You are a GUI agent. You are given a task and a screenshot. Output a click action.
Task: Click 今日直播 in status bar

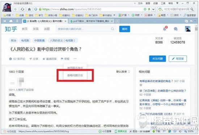pos(105,131)
